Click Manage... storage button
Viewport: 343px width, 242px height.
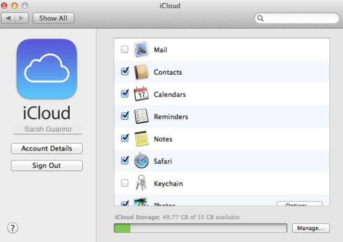coord(311,228)
